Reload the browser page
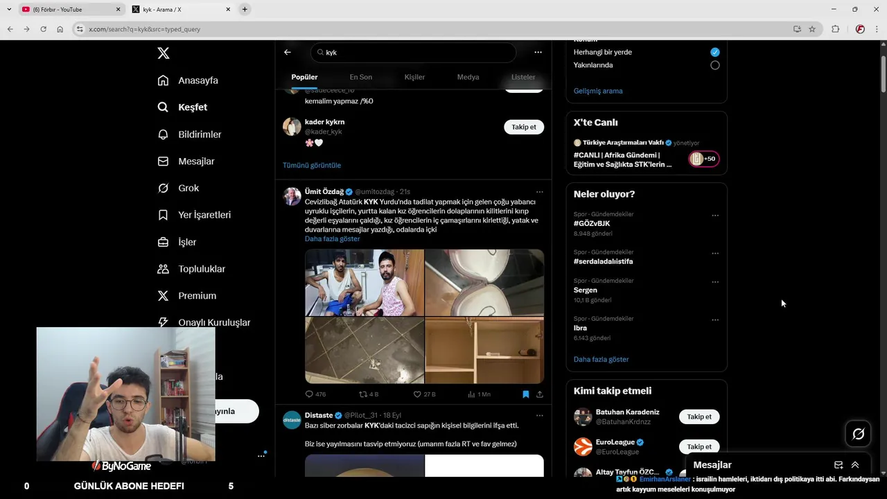The image size is (887, 499). [43, 29]
